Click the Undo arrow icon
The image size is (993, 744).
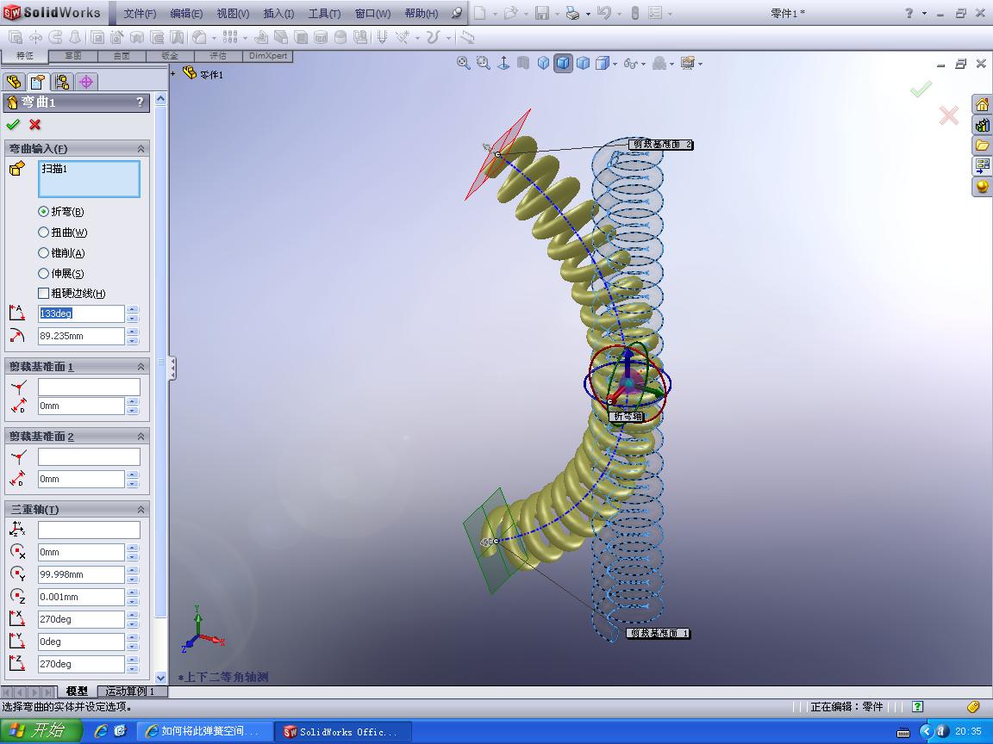603,13
